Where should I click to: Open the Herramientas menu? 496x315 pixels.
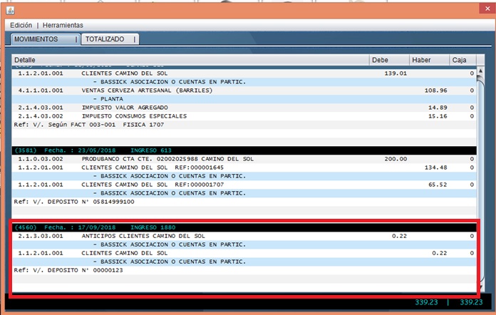tap(63, 25)
